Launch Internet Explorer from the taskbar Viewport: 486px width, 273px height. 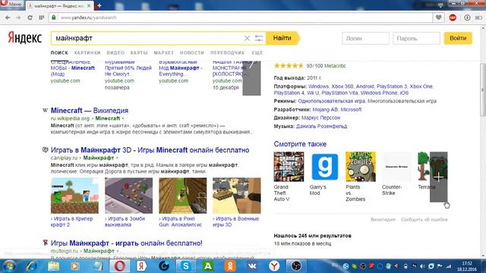click(31, 266)
